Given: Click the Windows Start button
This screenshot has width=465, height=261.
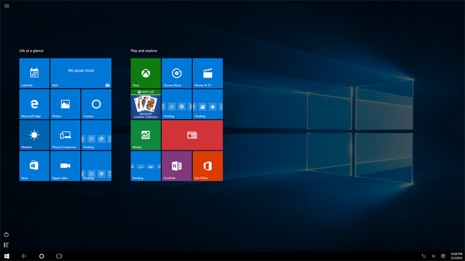Looking at the screenshot, I should (x=6, y=256).
